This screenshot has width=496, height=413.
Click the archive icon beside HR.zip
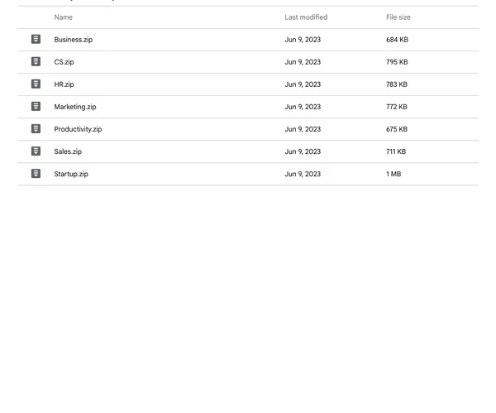pos(36,84)
